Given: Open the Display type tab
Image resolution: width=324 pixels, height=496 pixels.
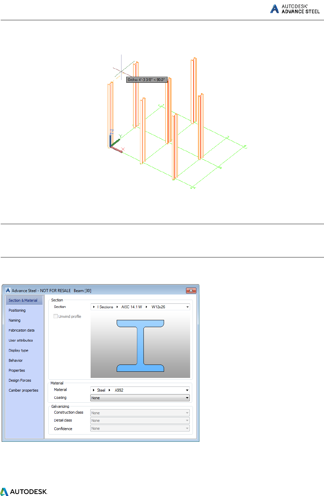Looking at the screenshot, I should (19, 350).
